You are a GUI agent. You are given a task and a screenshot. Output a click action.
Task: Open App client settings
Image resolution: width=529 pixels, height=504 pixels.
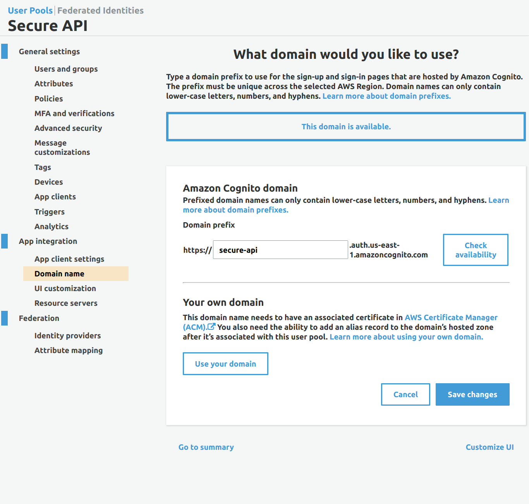(69, 259)
